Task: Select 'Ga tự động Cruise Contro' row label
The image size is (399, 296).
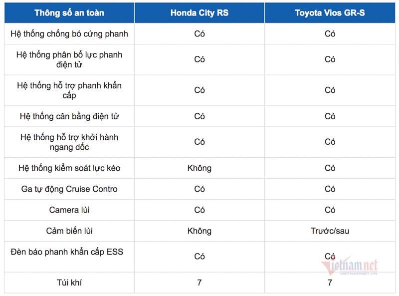Action: click(69, 189)
